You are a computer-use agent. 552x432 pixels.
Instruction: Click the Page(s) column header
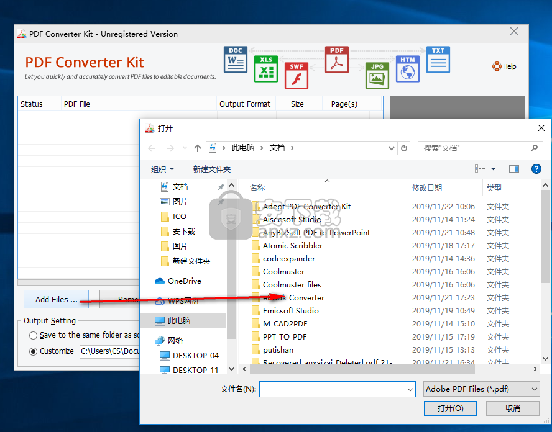pos(346,104)
